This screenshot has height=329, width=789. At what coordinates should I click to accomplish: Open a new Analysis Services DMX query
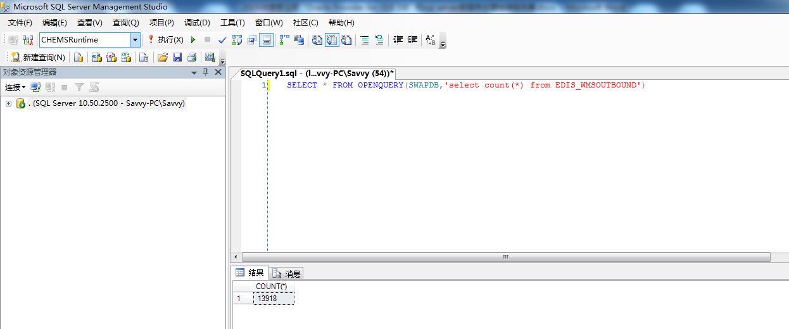(x=111, y=57)
